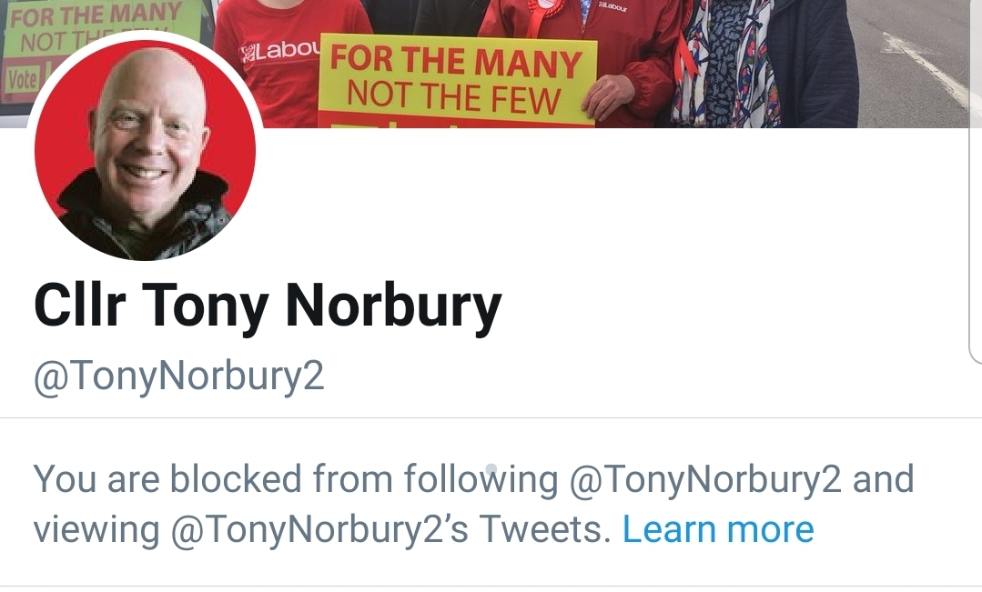Image resolution: width=982 pixels, height=592 pixels.
Task: Click the yellow FOR THE MANY sign
Action: (x=457, y=81)
